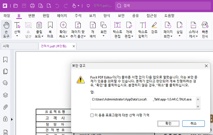Click the app path text box

click(x=143, y=103)
